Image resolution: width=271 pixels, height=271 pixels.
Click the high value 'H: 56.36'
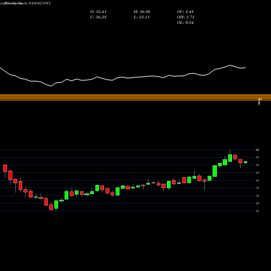[x=142, y=12]
